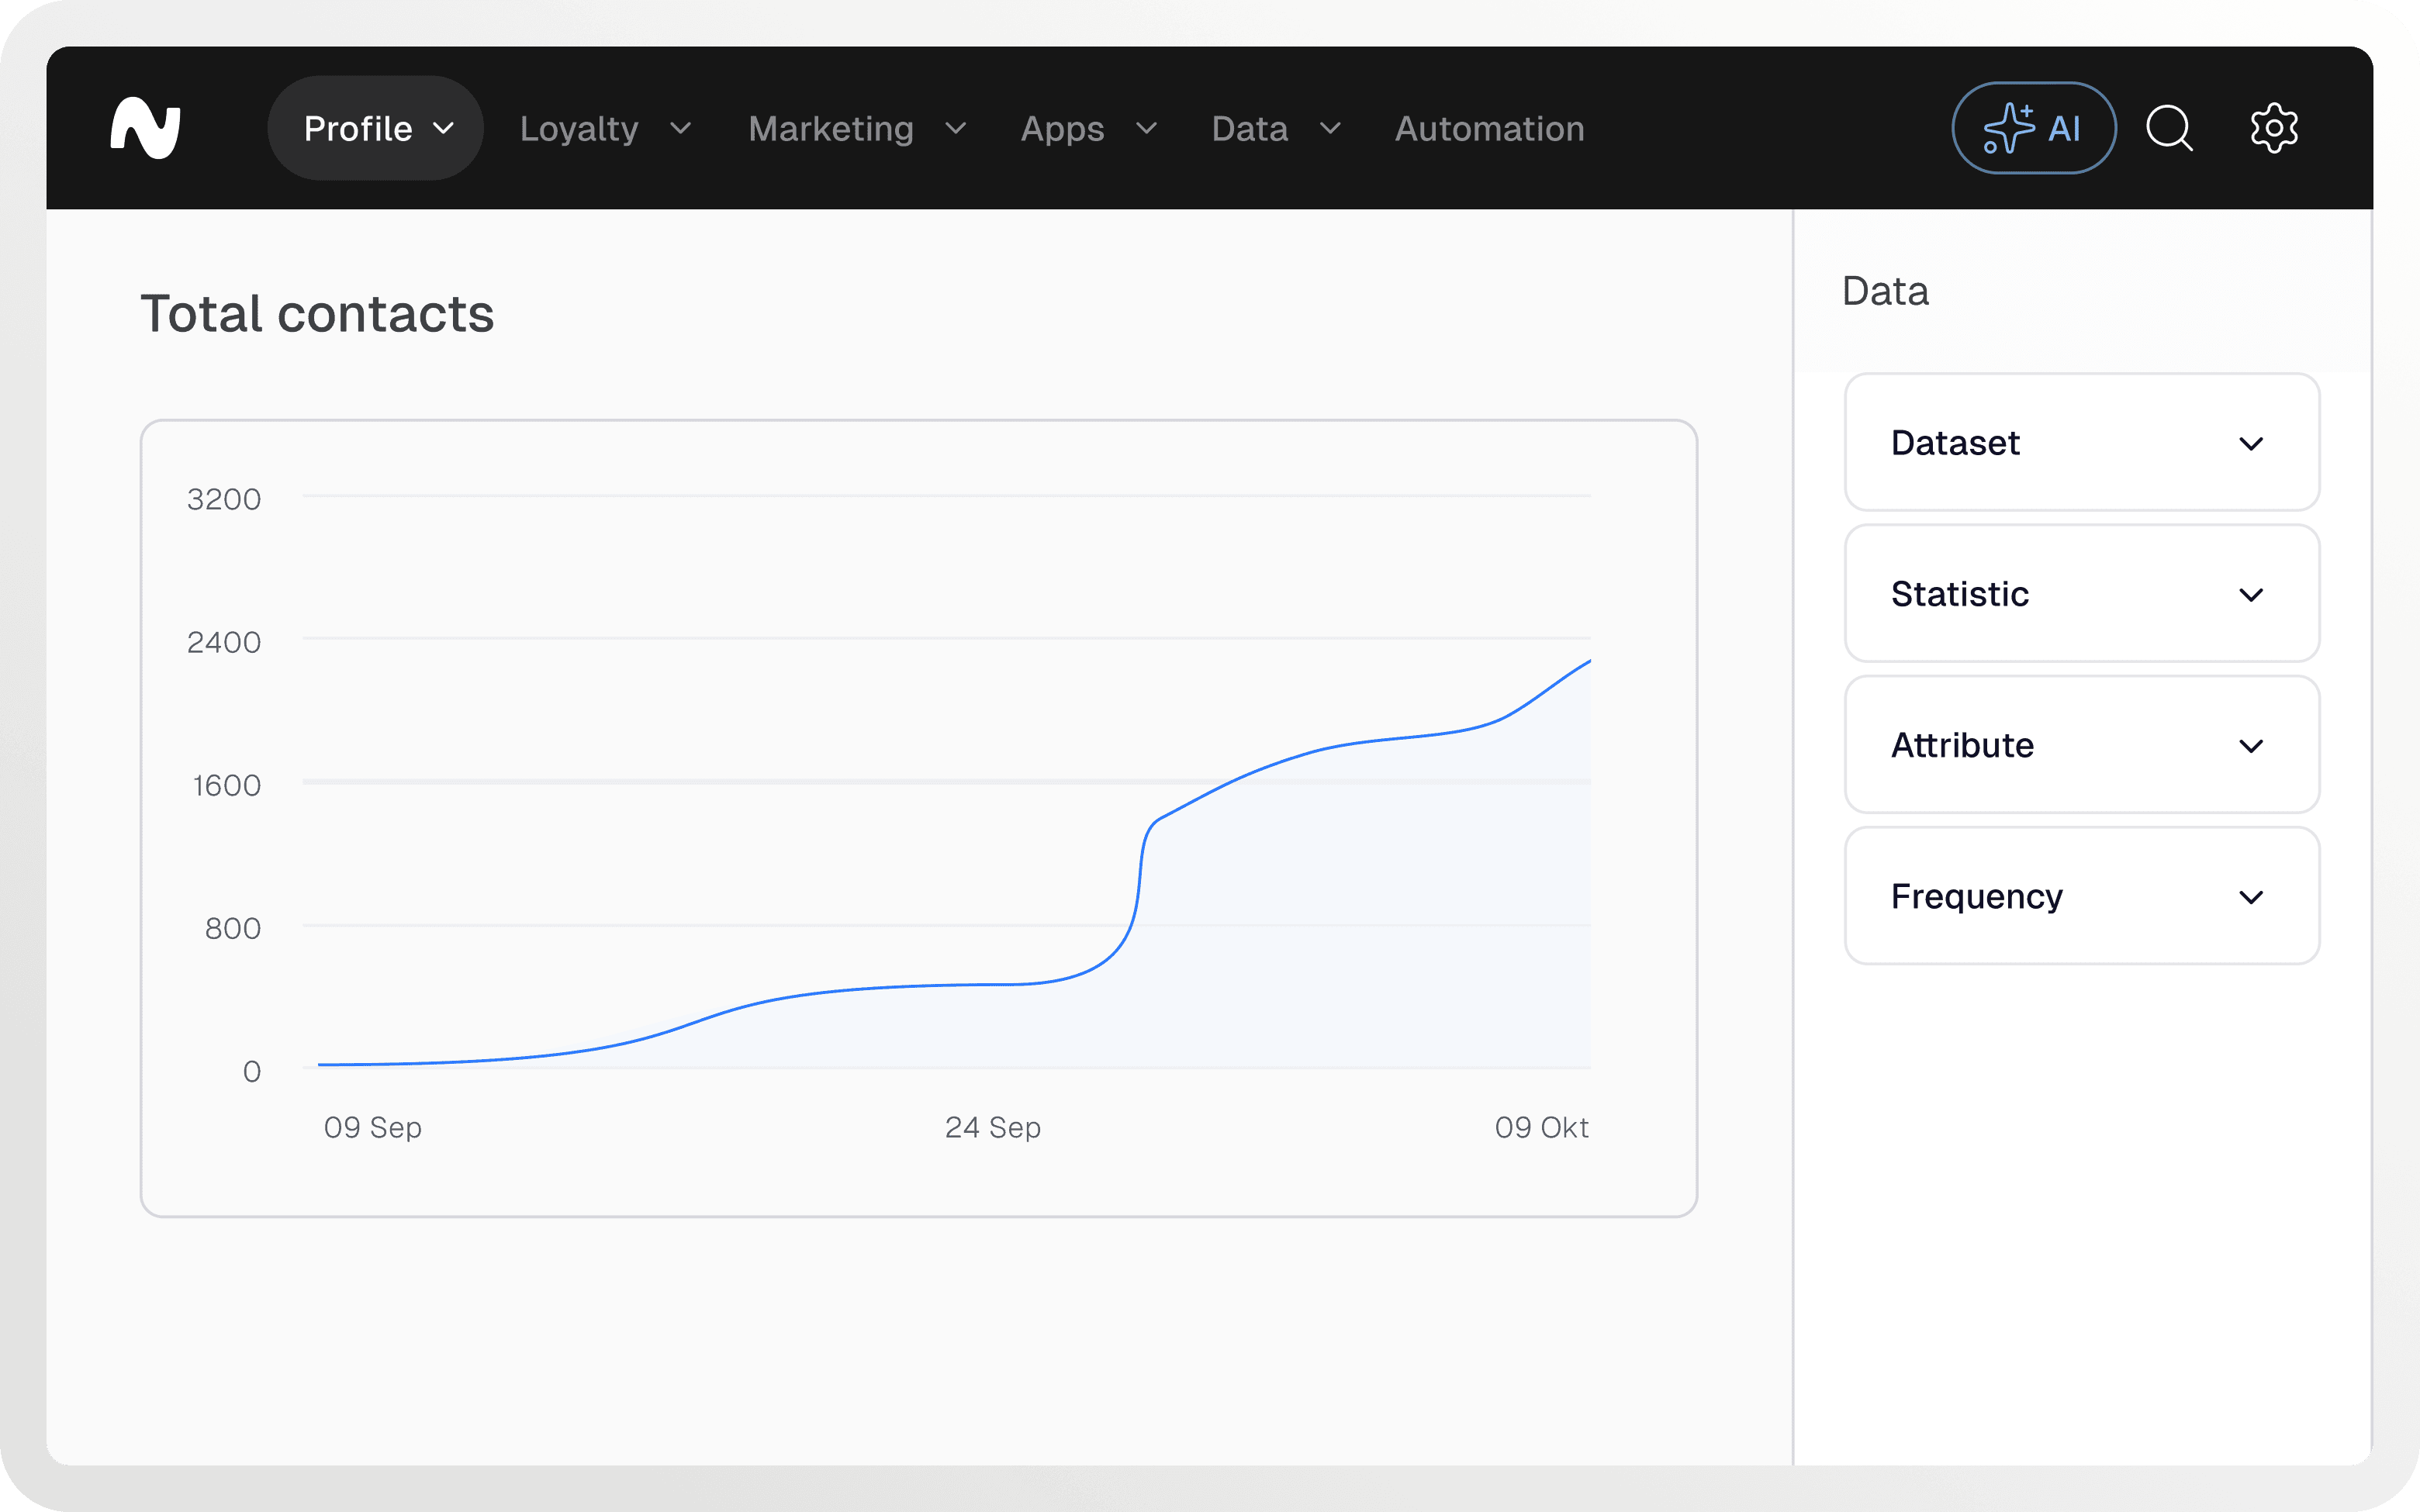The image size is (2420, 1512).
Task: Open the Profile menu
Action: coord(376,128)
